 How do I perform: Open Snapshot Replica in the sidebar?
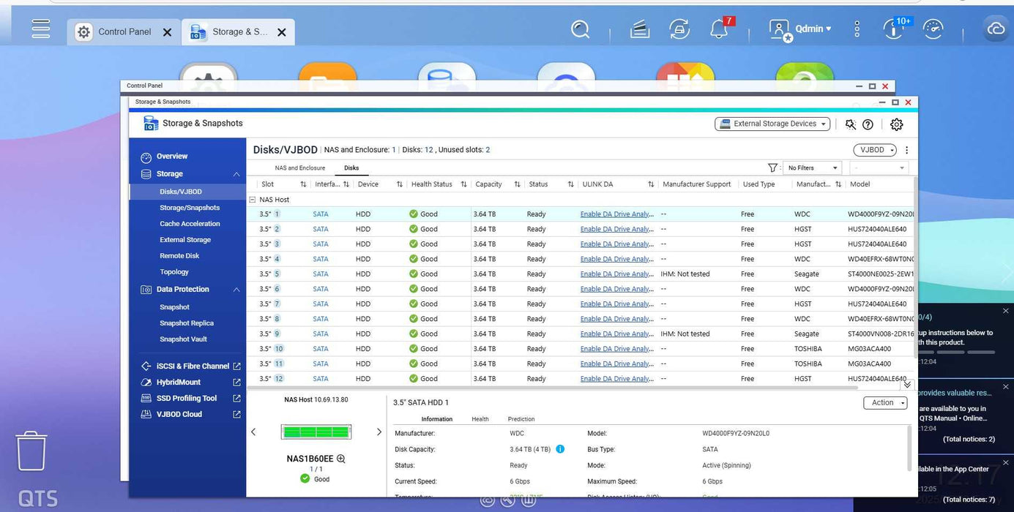187,323
